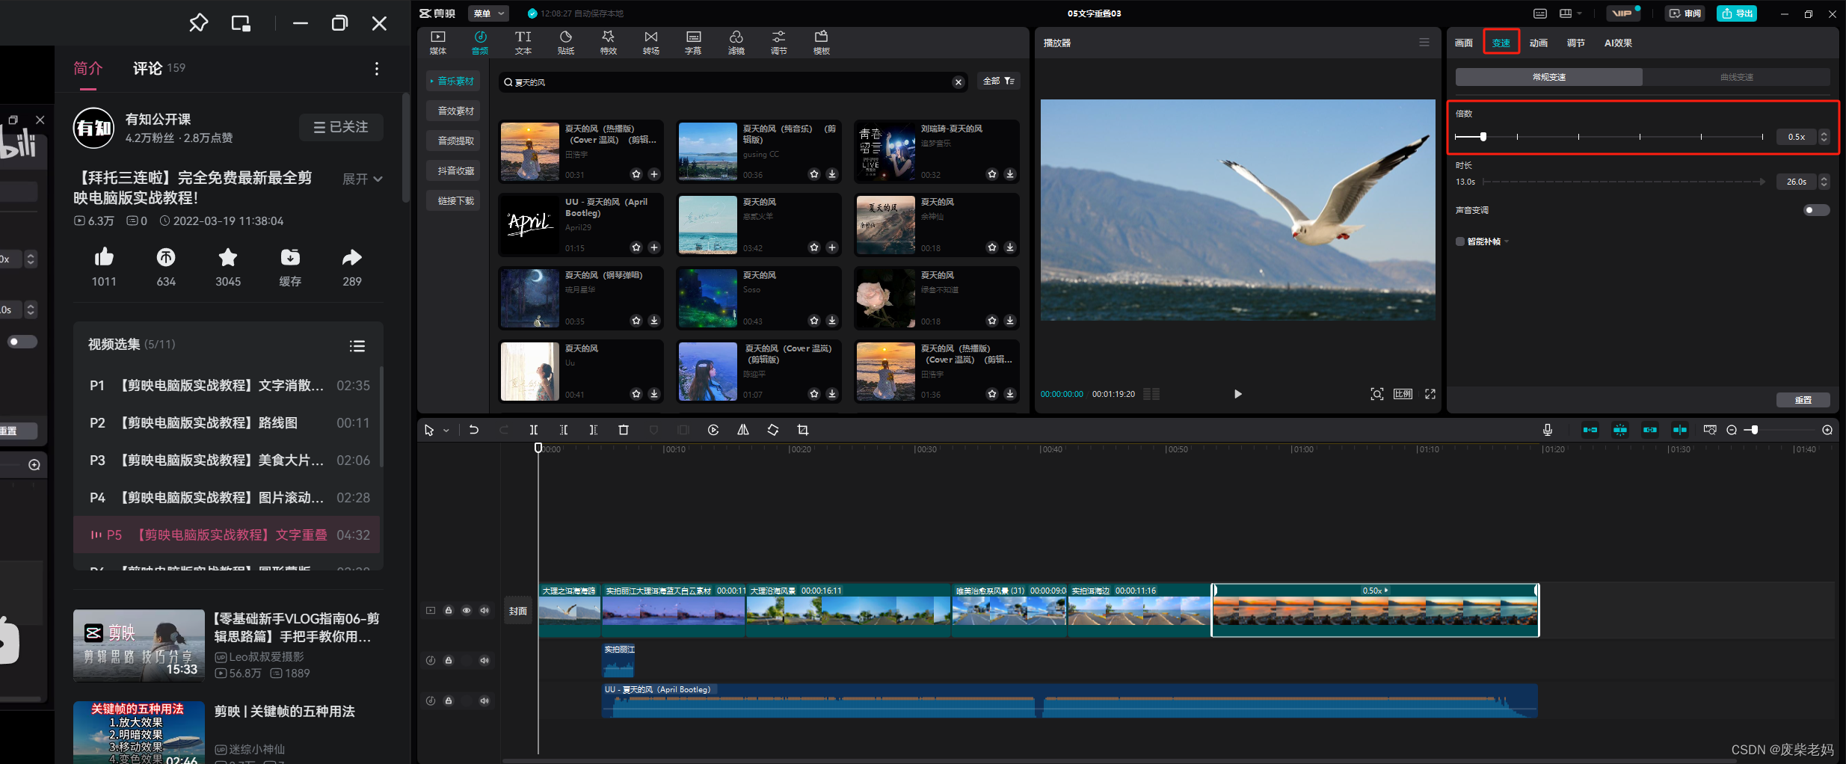
Task: Click the 重置 reset button in speed panel
Action: click(x=1803, y=400)
